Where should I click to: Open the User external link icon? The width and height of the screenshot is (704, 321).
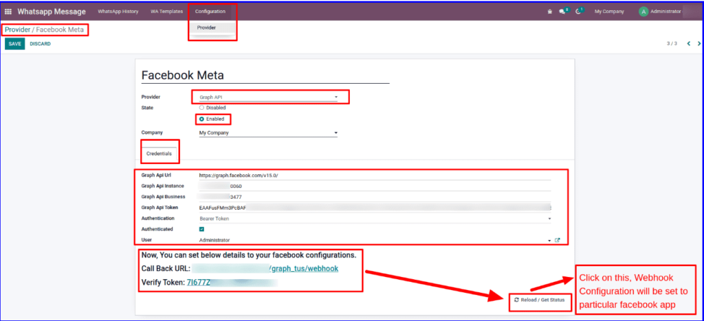click(x=557, y=241)
